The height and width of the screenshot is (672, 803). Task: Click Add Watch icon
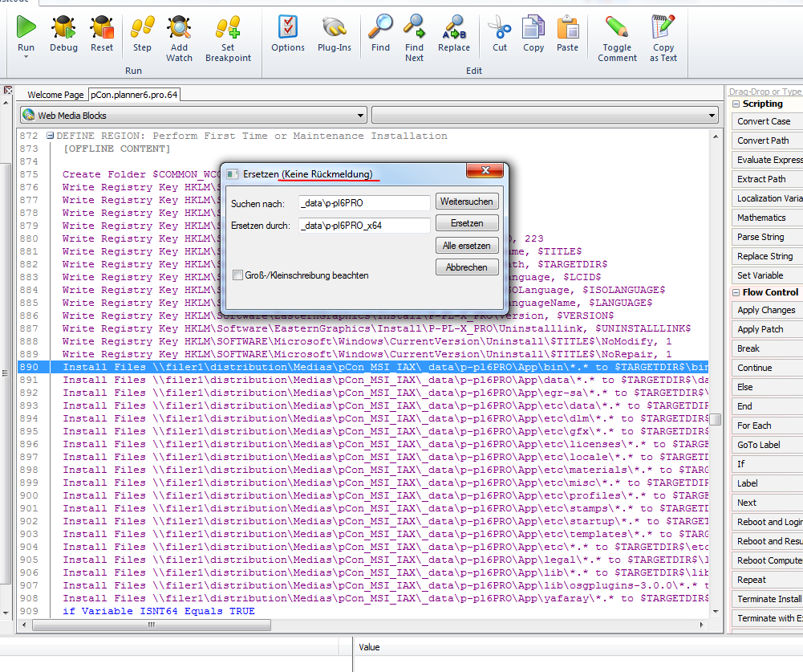point(179,26)
